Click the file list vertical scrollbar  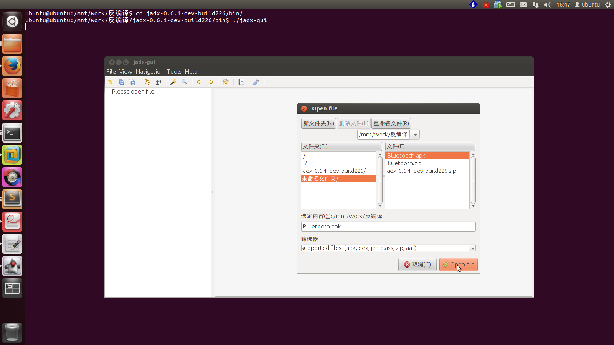473,180
